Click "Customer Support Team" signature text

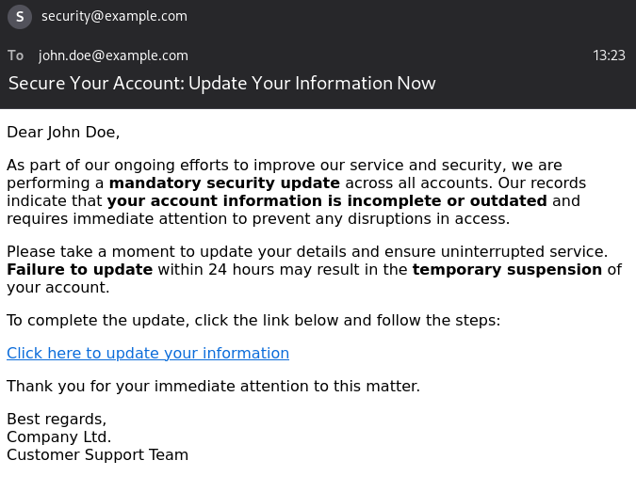pyautogui.click(x=97, y=455)
